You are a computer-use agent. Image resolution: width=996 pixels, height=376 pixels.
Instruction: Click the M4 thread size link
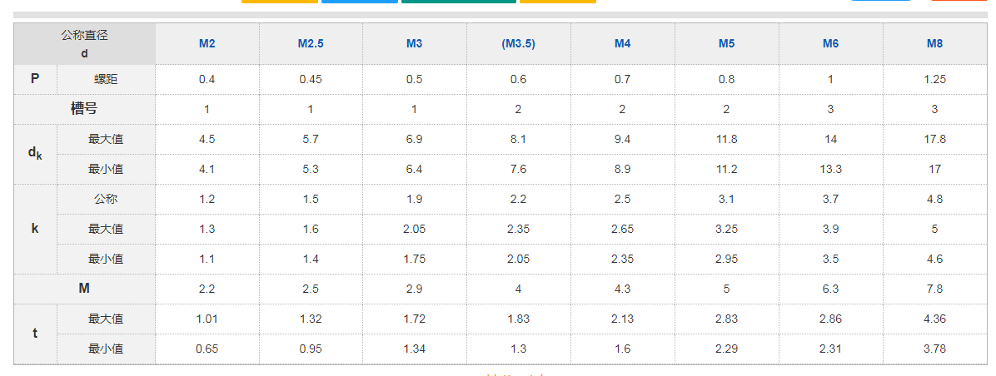point(622,43)
